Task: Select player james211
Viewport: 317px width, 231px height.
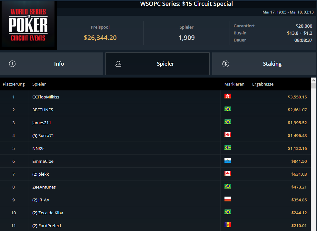Action: pos(42,123)
